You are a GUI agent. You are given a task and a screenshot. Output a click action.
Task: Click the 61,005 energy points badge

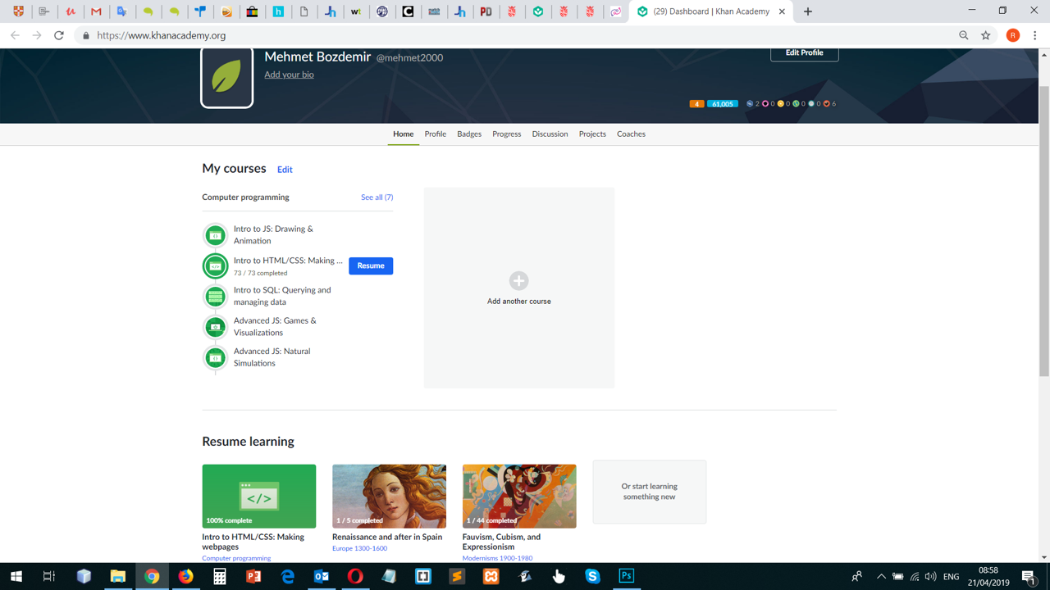723,104
